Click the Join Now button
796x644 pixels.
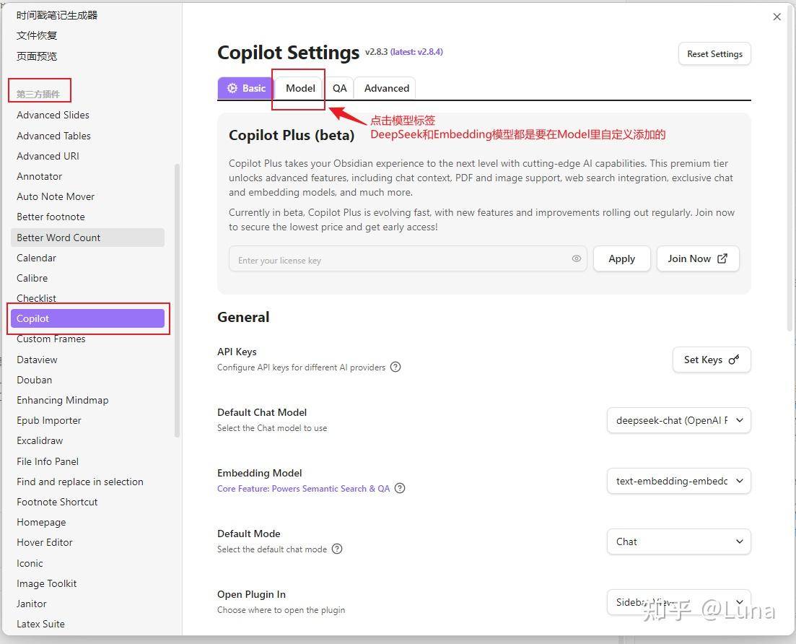(698, 258)
